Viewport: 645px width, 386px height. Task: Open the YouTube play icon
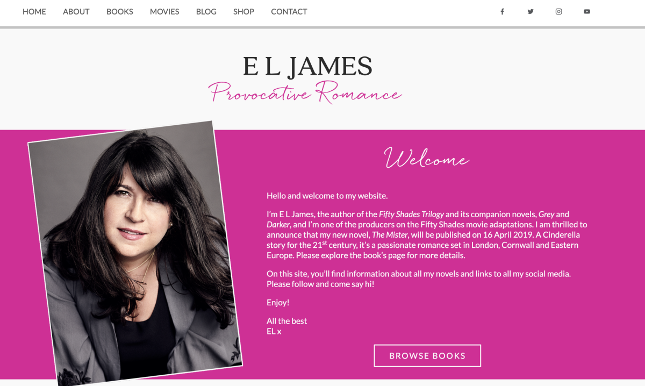tap(587, 11)
